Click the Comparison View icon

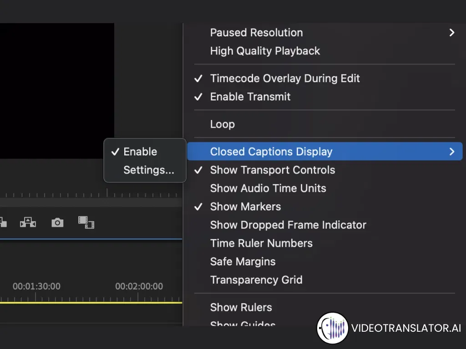(x=86, y=222)
